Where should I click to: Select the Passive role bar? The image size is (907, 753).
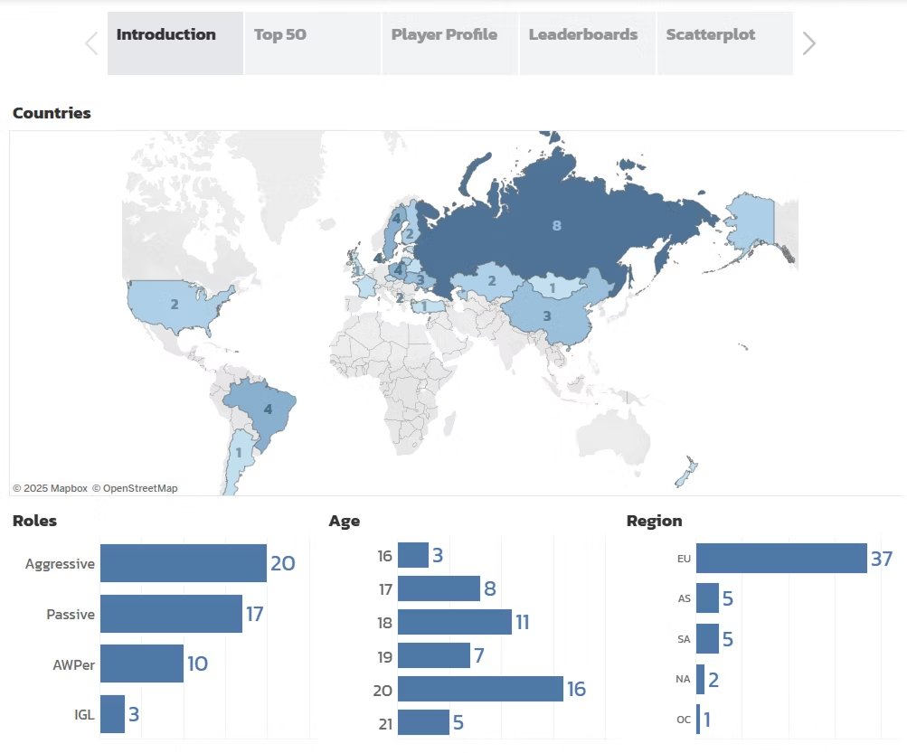click(x=171, y=614)
